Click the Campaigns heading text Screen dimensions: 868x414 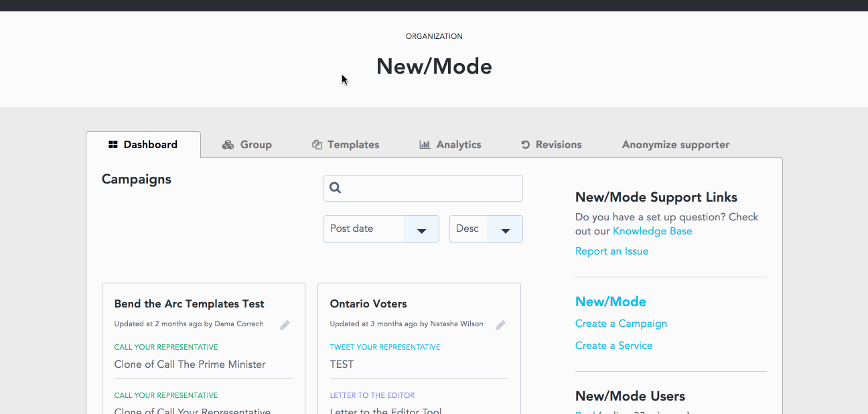point(137,180)
